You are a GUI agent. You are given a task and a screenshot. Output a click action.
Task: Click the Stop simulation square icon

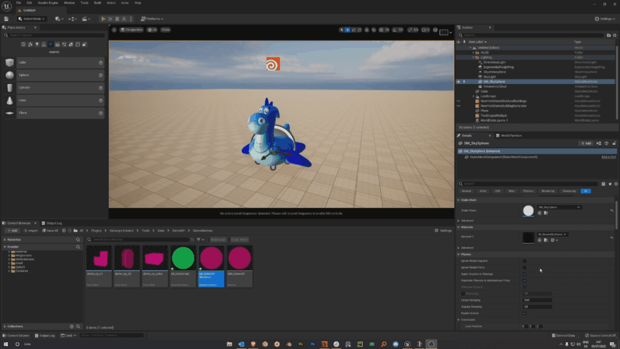[119, 19]
